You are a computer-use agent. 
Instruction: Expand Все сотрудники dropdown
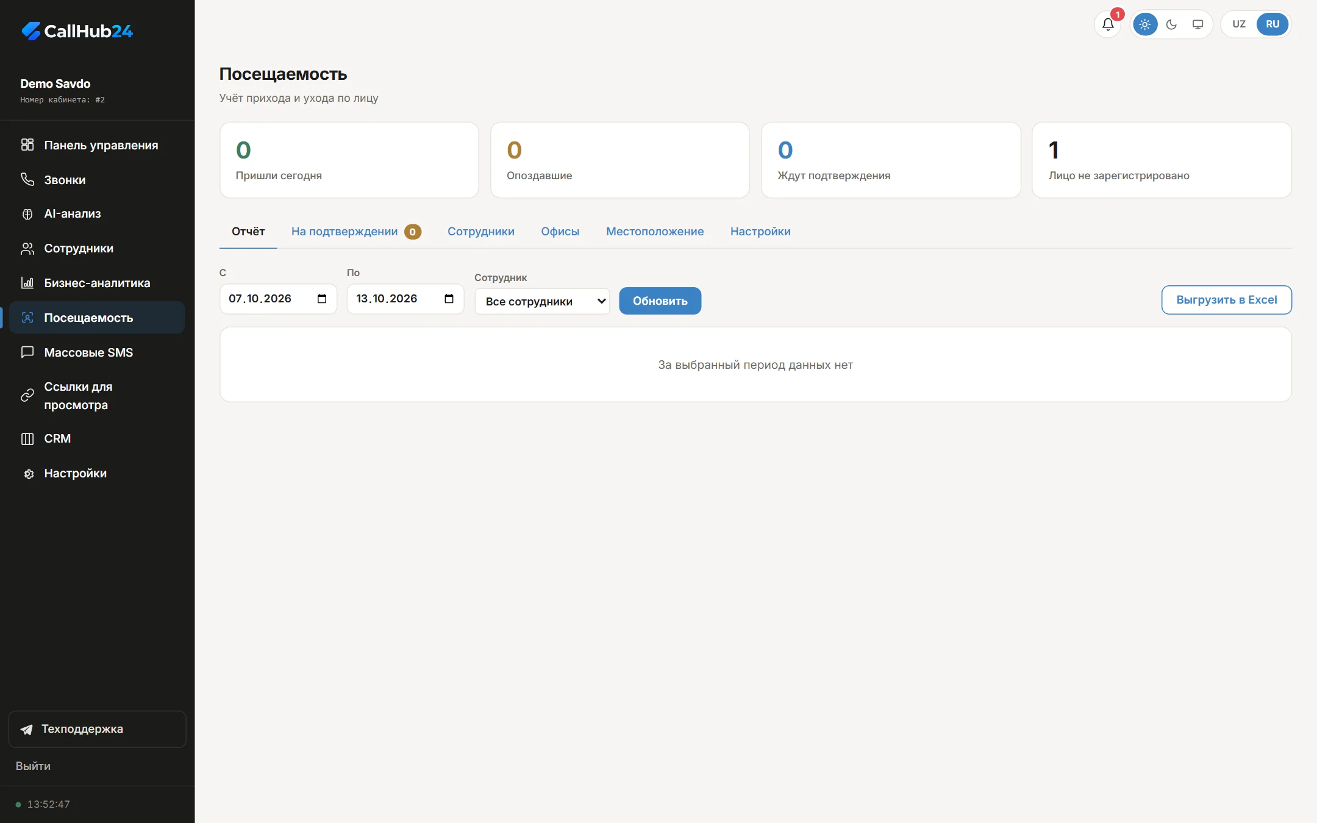pos(542,301)
